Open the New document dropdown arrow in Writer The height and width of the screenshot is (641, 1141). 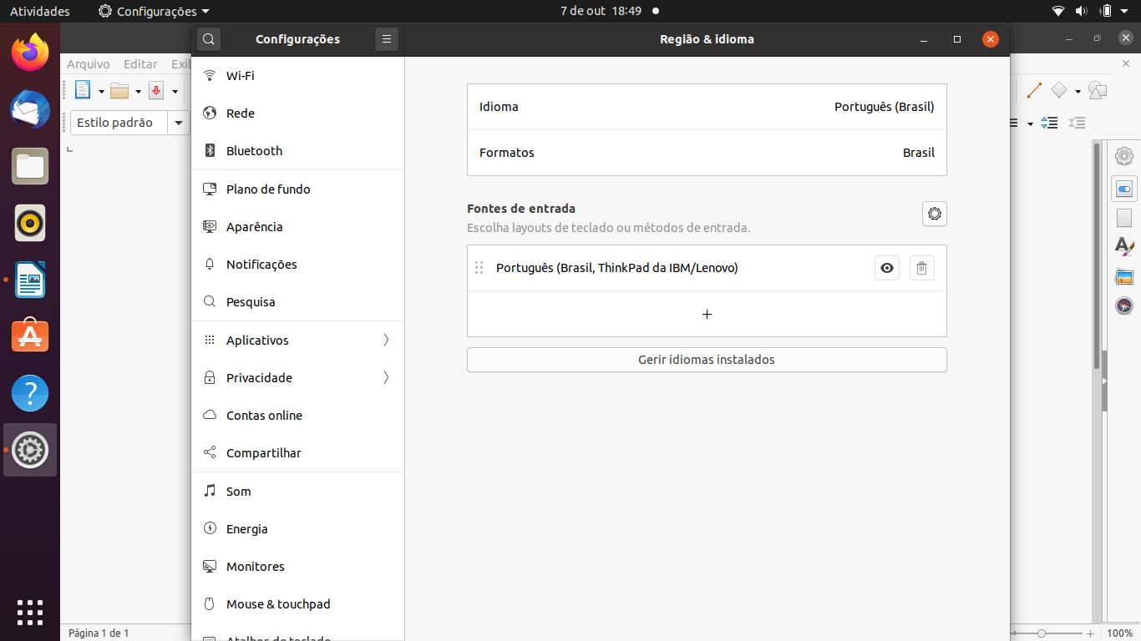[101, 91]
